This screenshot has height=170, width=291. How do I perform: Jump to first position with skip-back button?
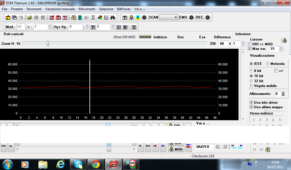tap(3, 146)
